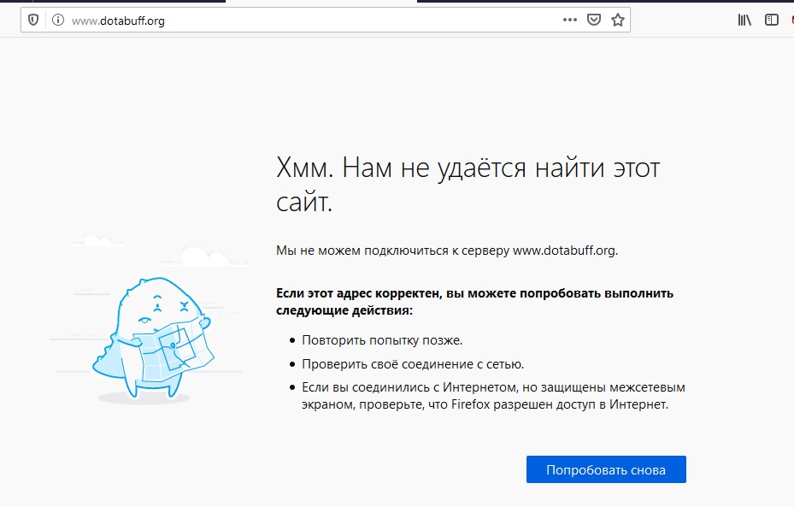Image resolution: width=794 pixels, height=507 pixels.
Task: Click the "Мы не можем подключиться" message
Action: pos(393,251)
